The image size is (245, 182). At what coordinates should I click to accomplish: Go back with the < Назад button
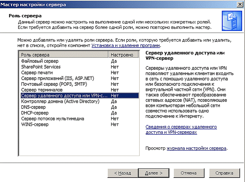pos(123,173)
